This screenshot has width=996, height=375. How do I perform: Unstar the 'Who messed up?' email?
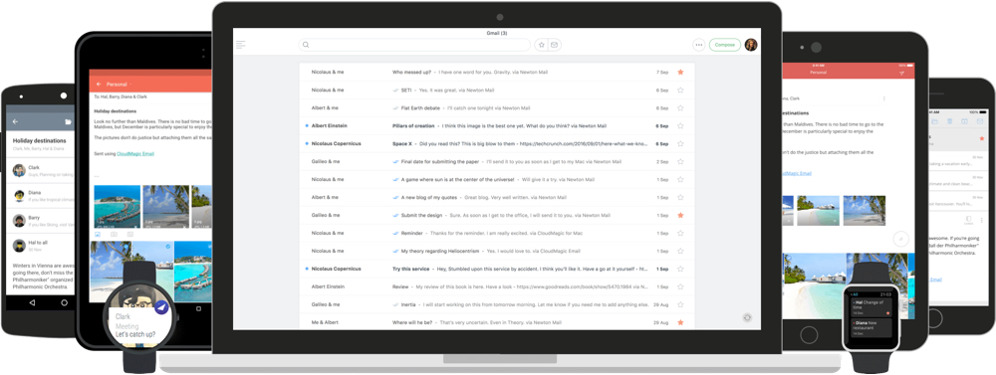680,73
